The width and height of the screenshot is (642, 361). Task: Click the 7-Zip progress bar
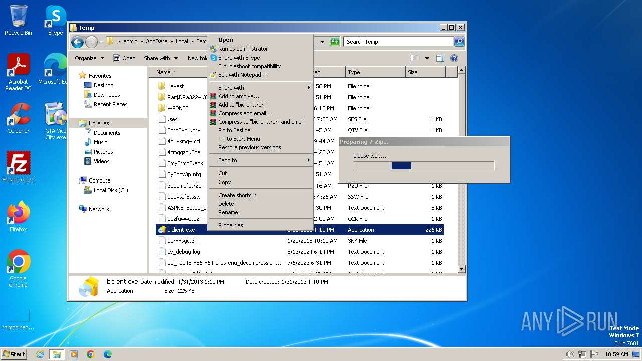424,166
